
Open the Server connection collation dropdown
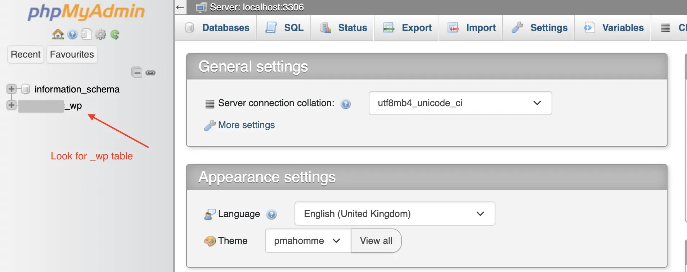pos(460,103)
